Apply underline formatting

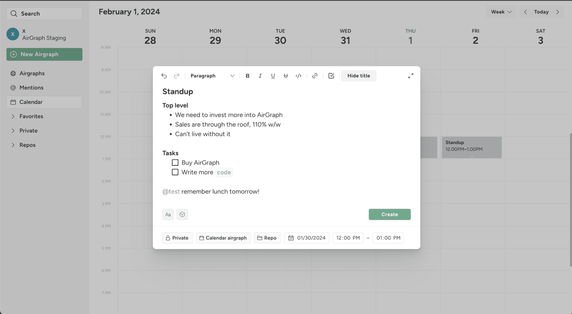pyautogui.click(x=273, y=76)
